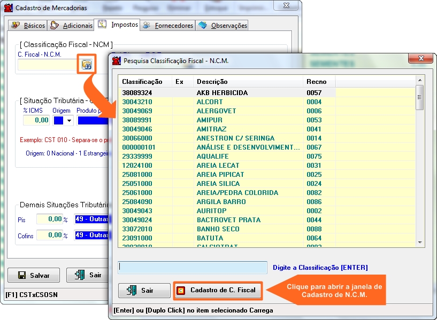Select the AQUALIFE row
The width and height of the screenshot is (437, 320).
267,157
